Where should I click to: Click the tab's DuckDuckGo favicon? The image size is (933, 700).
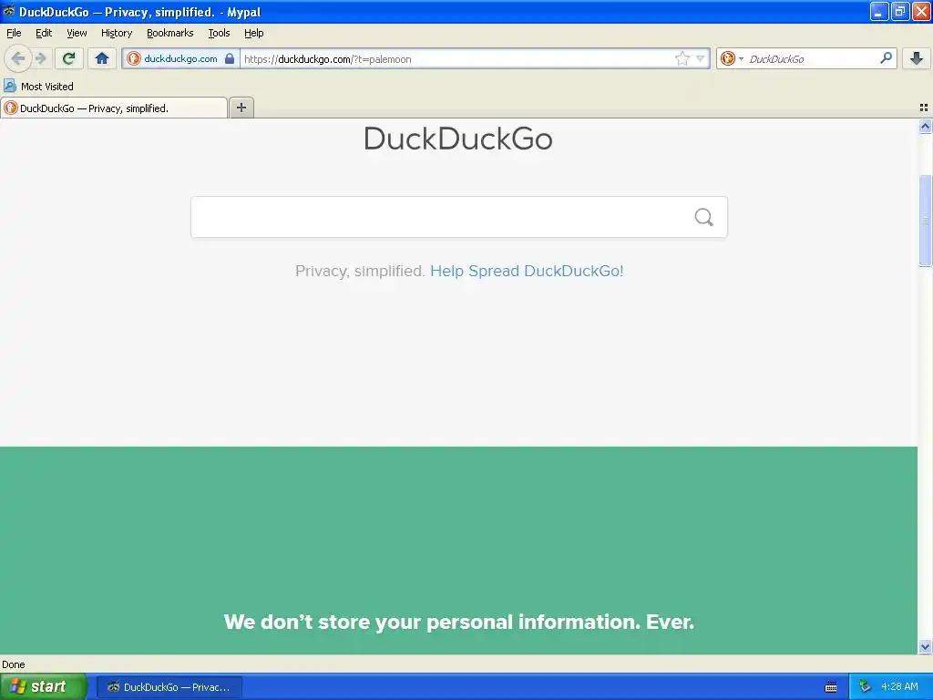tap(11, 108)
